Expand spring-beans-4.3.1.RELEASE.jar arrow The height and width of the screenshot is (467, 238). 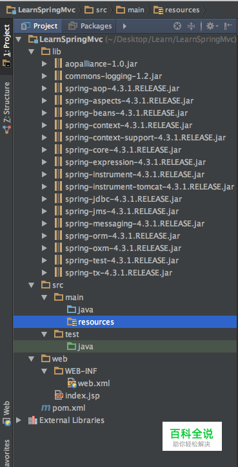pos(45,113)
